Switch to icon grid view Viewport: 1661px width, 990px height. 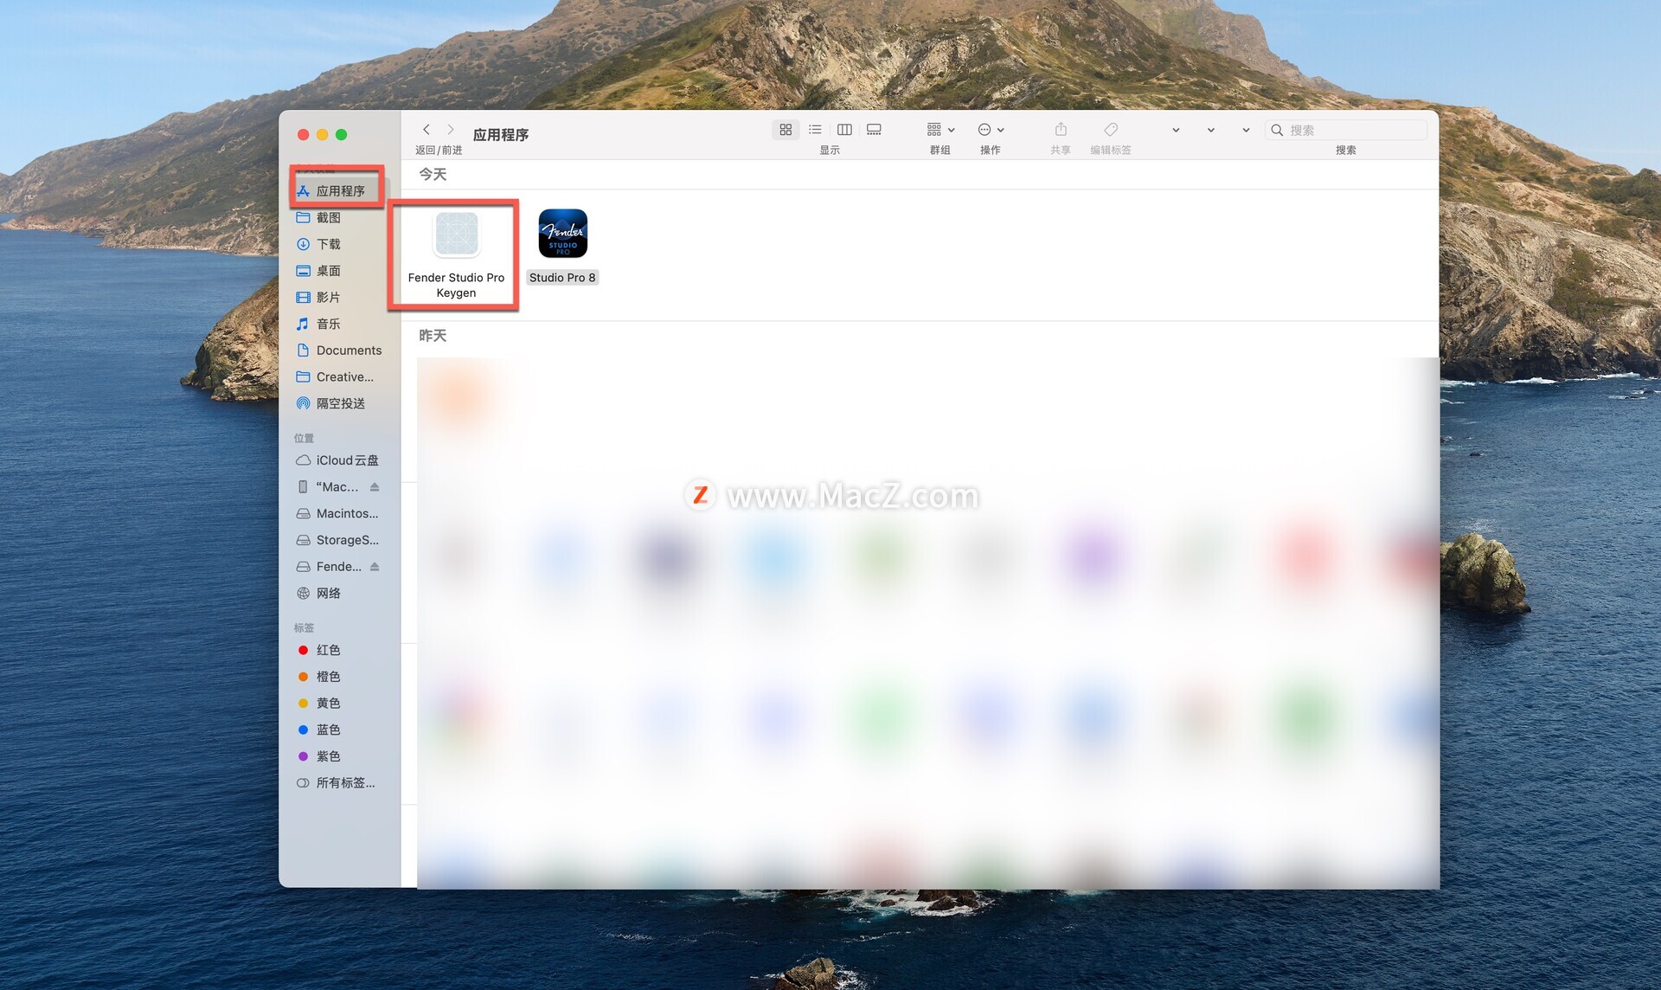tap(786, 130)
